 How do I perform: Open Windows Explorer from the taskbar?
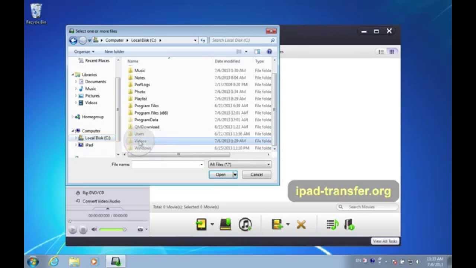coord(74,261)
